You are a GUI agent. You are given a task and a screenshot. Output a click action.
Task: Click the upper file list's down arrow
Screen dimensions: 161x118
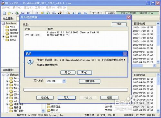[158, 62]
